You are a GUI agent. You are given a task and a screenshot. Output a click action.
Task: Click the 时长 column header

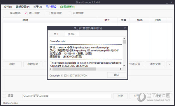coord(107,20)
